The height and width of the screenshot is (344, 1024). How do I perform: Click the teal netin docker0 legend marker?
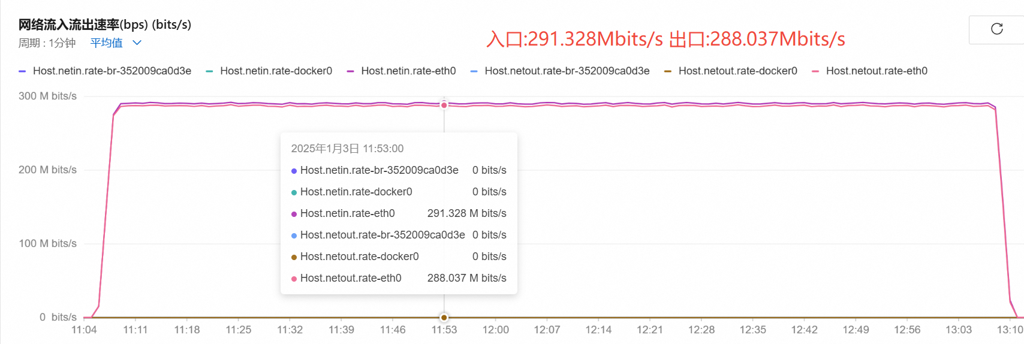tap(209, 71)
